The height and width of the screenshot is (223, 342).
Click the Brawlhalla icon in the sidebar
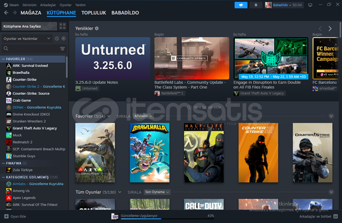point(9,73)
